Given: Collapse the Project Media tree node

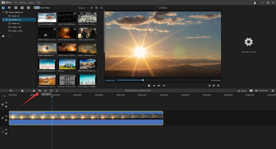Looking at the screenshot, I should [3, 12].
